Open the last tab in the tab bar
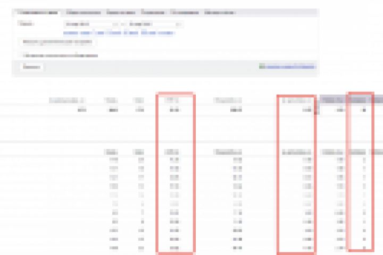This screenshot has width=383, height=255. pyautogui.click(x=220, y=13)
